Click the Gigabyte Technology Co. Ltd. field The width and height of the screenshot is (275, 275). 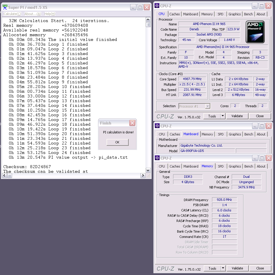coord(223,145)
